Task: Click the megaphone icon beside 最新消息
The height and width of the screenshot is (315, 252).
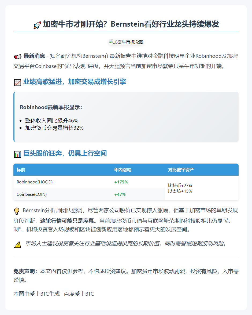Action: coord(18,57)
